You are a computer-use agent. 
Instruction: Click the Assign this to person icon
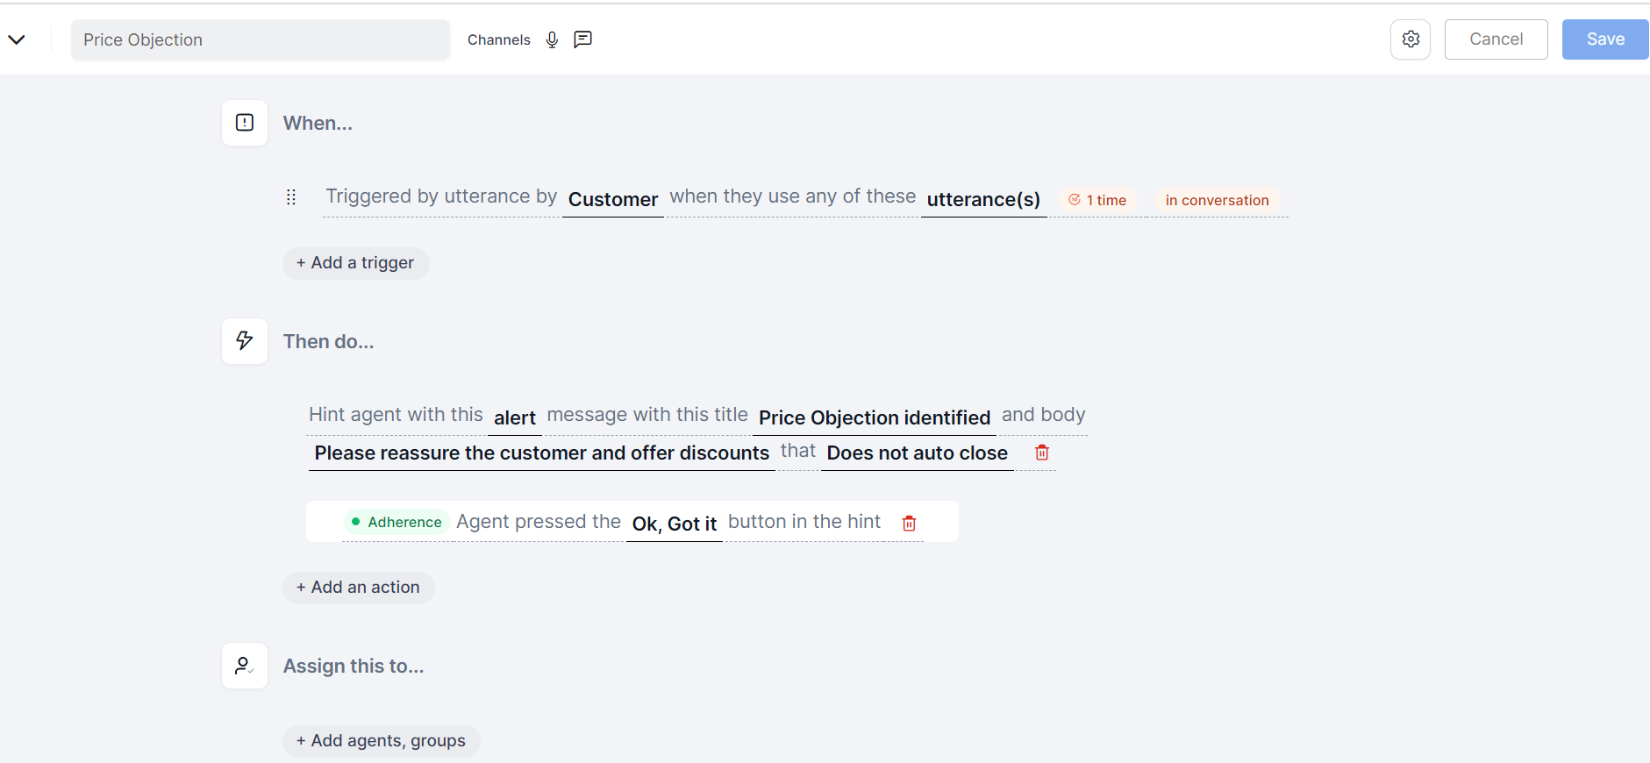(x=245, y=666)
